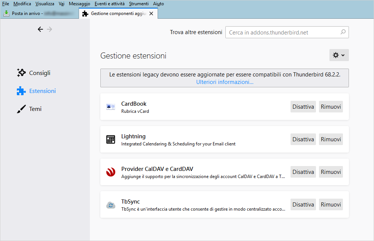
Task: Click the CardBook extension name
Action: (134, 104)
